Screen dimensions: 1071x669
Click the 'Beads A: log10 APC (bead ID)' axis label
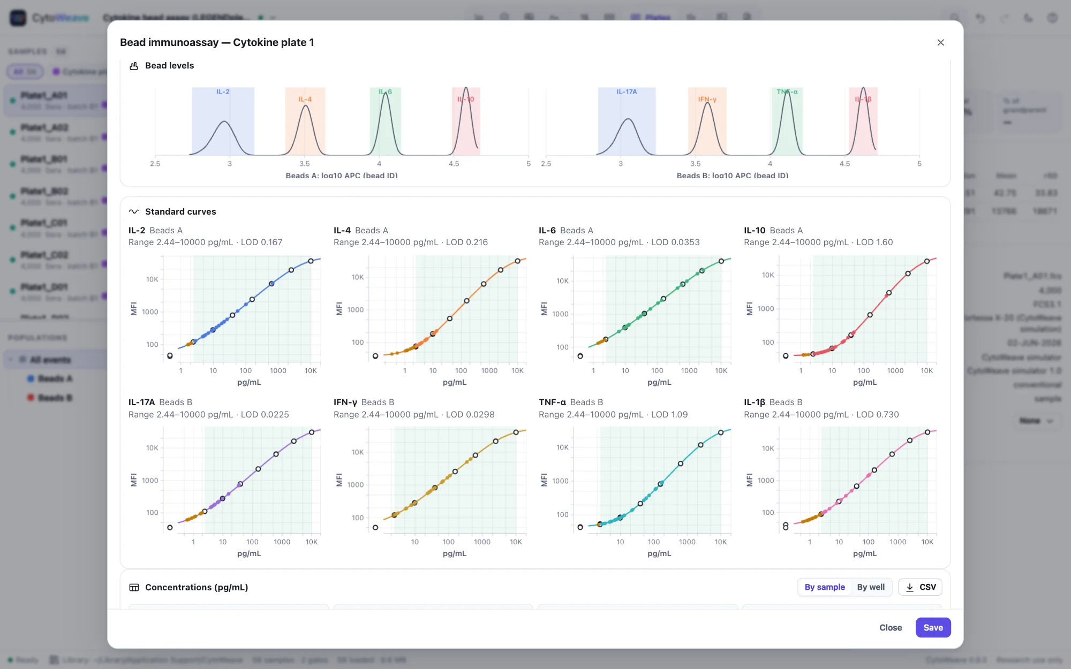tap(342, 176)
